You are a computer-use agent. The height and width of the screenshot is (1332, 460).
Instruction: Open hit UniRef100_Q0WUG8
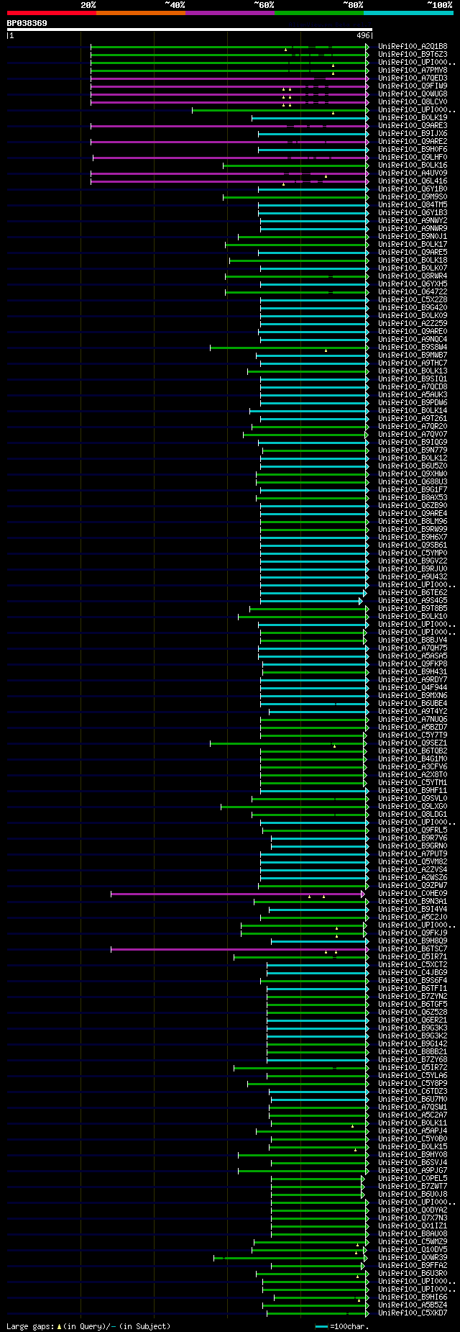tap(413, 94)
